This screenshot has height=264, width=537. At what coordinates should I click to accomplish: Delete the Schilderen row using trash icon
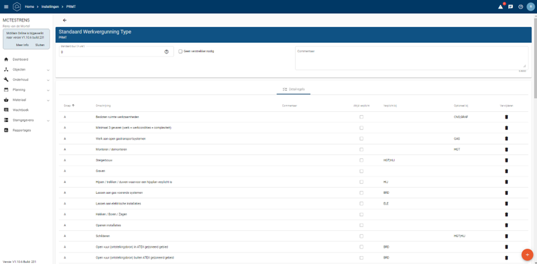[506, 236]
